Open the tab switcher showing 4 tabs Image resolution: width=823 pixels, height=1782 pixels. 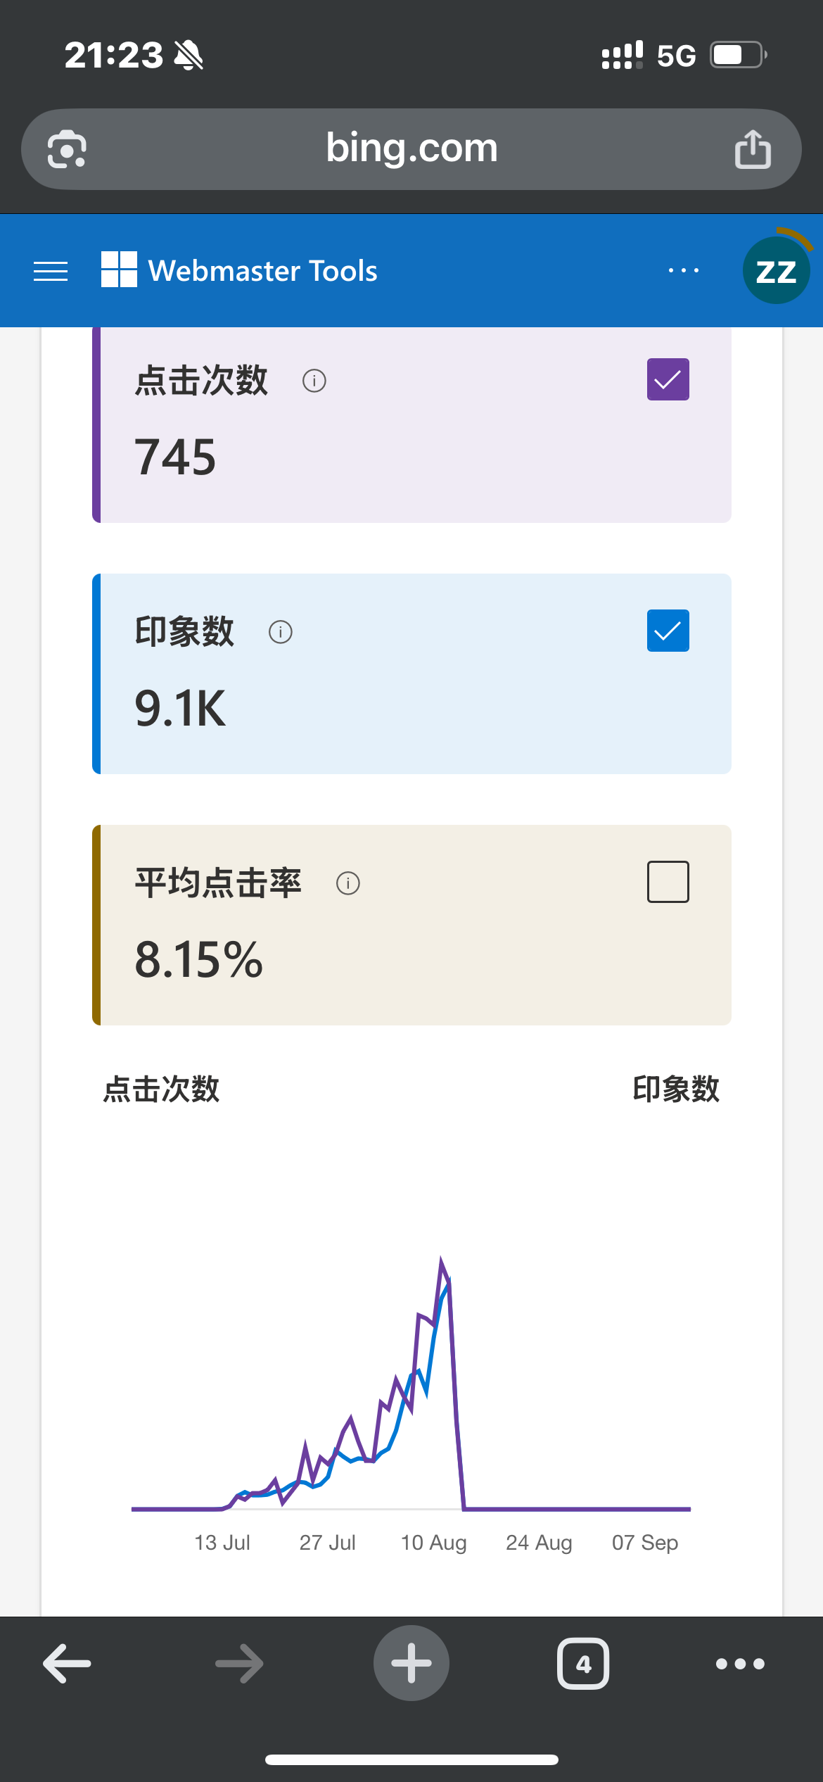[x=583, y=1664]
